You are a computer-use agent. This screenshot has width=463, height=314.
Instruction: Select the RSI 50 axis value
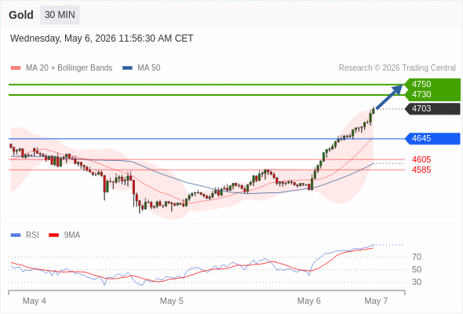point(417,269)
